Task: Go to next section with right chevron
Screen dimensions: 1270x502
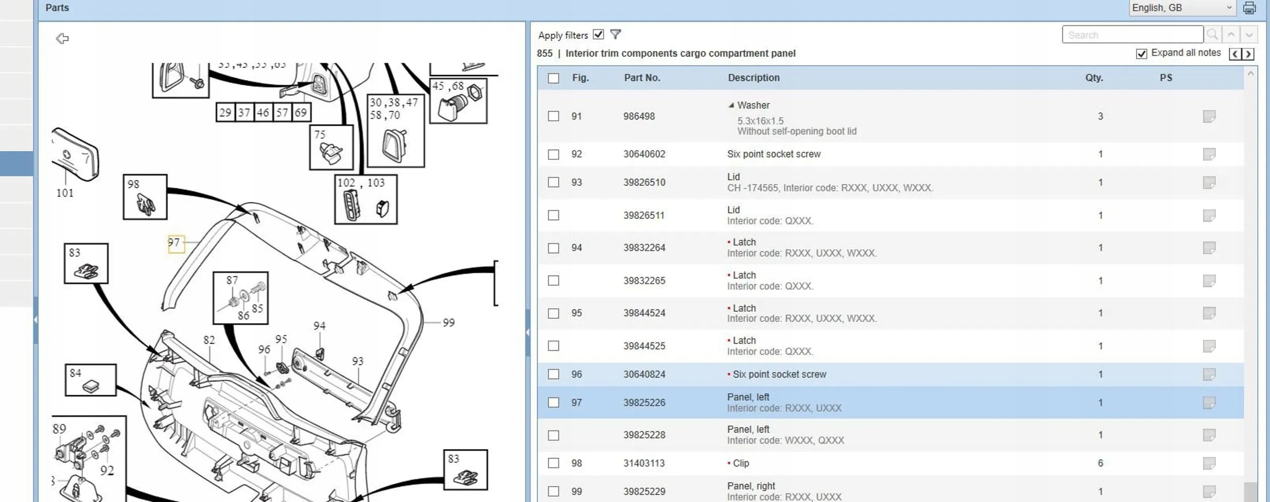Action: (1248, 54)
